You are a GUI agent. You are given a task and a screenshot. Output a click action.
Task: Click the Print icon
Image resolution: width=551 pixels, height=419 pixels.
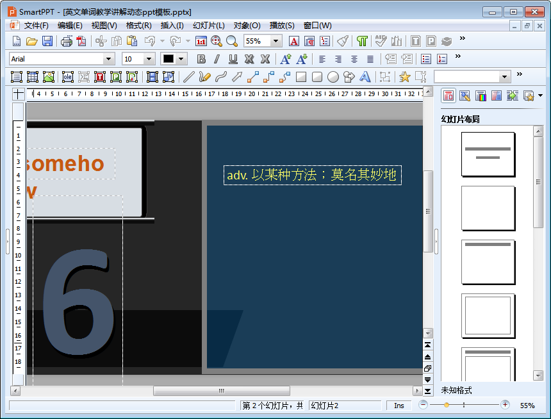pos(66,41)
